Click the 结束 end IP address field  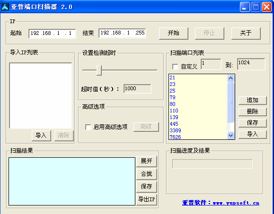[122, 33]
